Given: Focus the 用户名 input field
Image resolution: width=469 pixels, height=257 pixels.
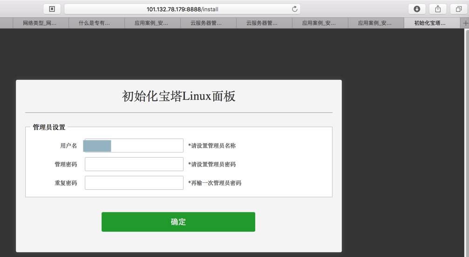Looking at the screenshot, I should [x=134, y=146].
